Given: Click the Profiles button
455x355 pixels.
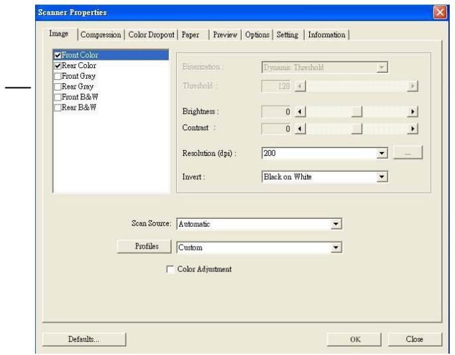Looking at the screenshot, I should (144, 247).
